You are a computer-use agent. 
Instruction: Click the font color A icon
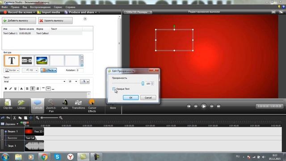(x=21, y=89)
